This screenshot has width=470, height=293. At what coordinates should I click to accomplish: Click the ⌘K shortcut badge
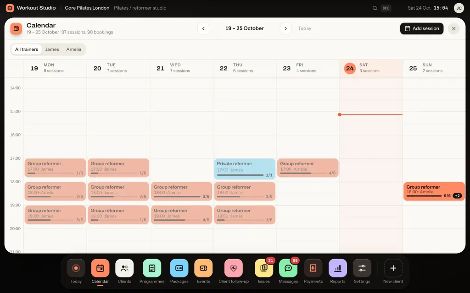[x=386, y=8]
